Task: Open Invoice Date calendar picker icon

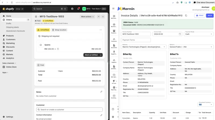Action: tap(180, 34)
